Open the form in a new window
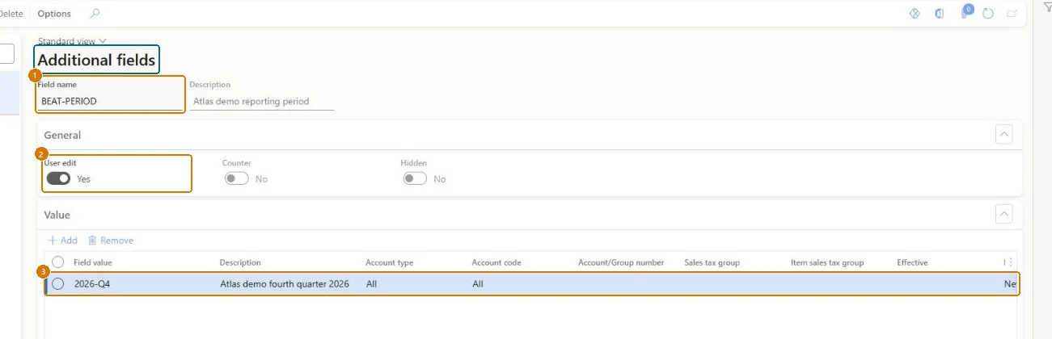Viewport: 1052px width, 339px height. pos(1012,14)
